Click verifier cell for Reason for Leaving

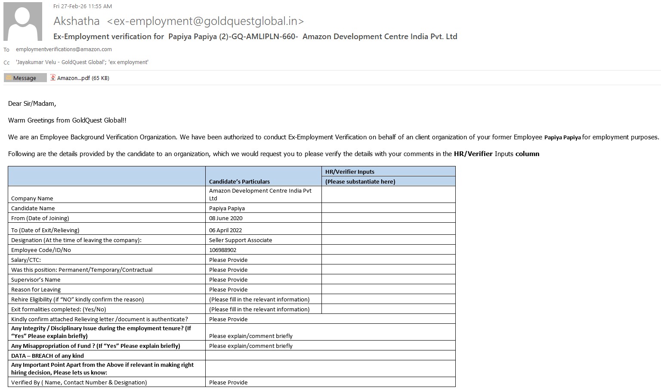[388, 289]
